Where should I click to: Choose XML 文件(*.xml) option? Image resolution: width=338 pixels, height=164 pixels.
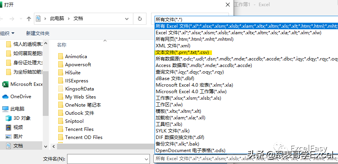(246, 46)
